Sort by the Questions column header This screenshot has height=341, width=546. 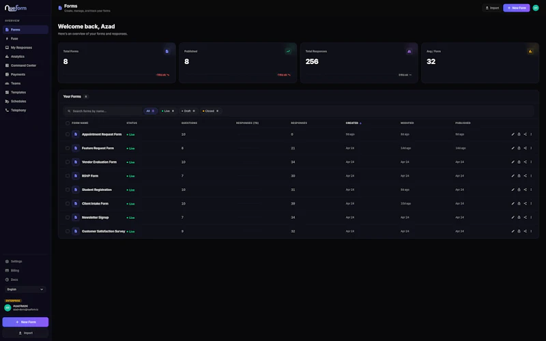click(189, 123)
